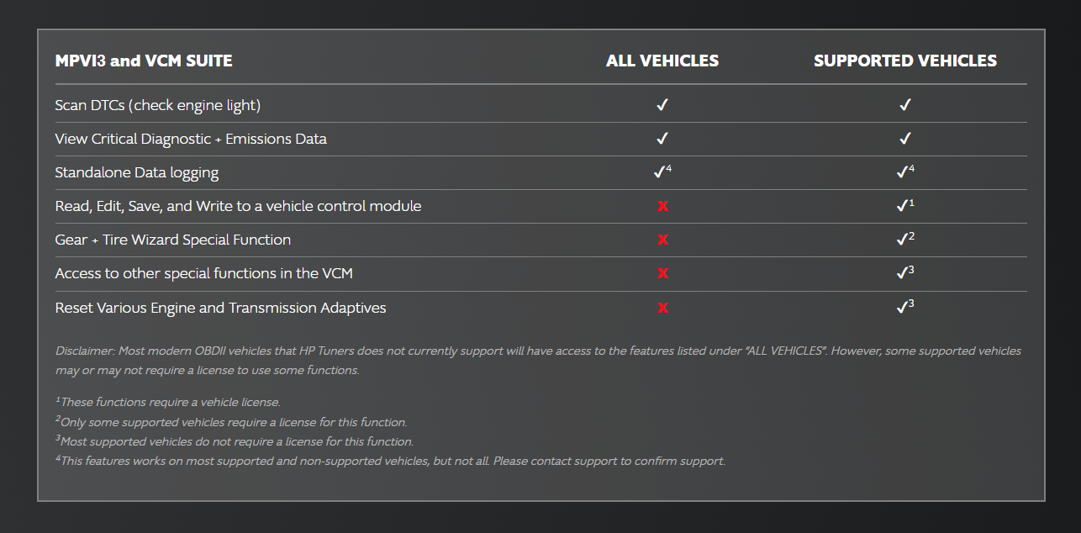Click footnote 4 about contacting support
This screenshot has height=533, width=1081.
(x=391, y=461)
